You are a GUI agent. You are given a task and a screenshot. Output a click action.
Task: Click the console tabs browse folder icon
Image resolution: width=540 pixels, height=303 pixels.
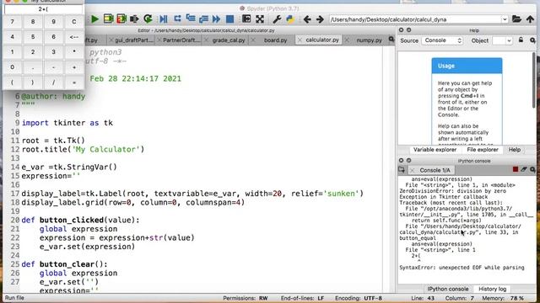(402, 170)
